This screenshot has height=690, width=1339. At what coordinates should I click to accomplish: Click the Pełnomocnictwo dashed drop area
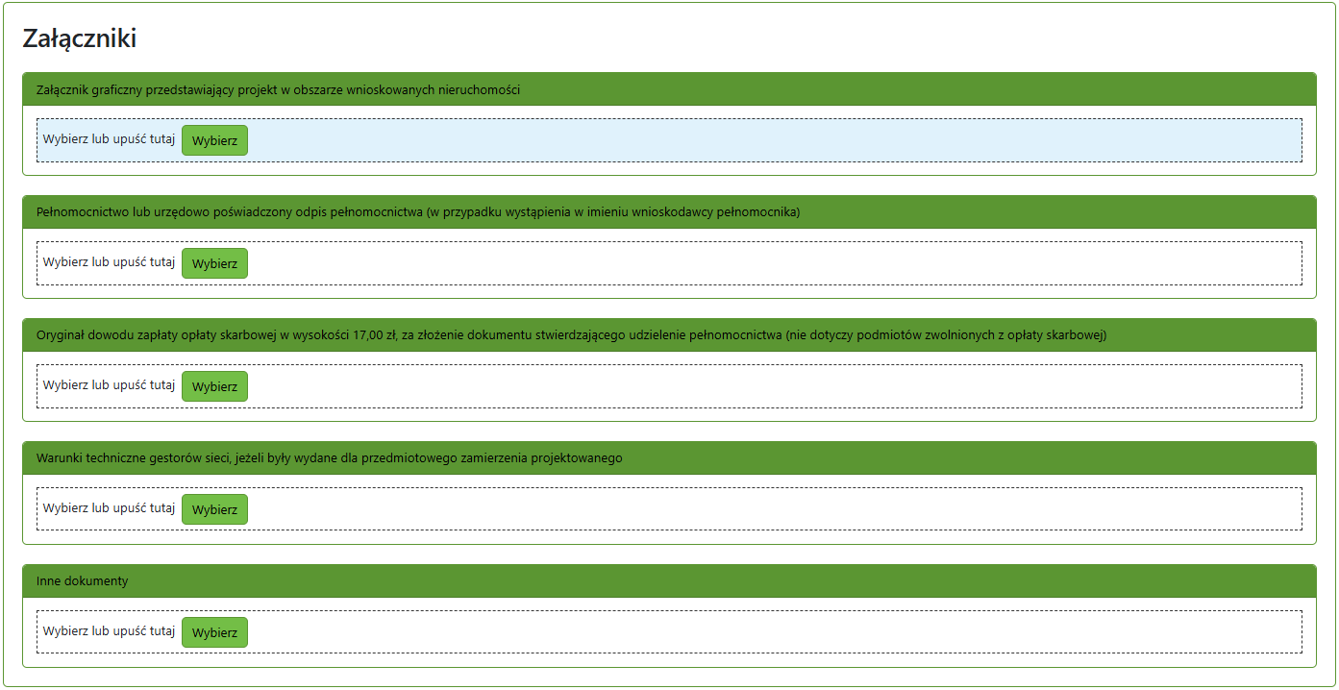click(769, 263)
